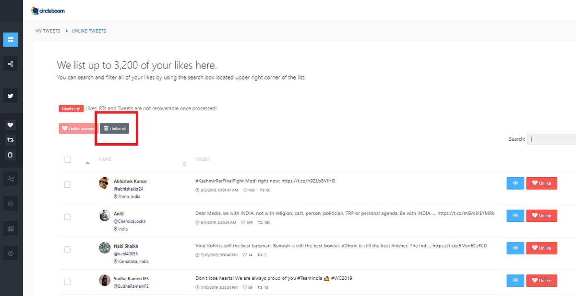Unlike Abhishek Kumar's tweet

(x=541, y=183)
